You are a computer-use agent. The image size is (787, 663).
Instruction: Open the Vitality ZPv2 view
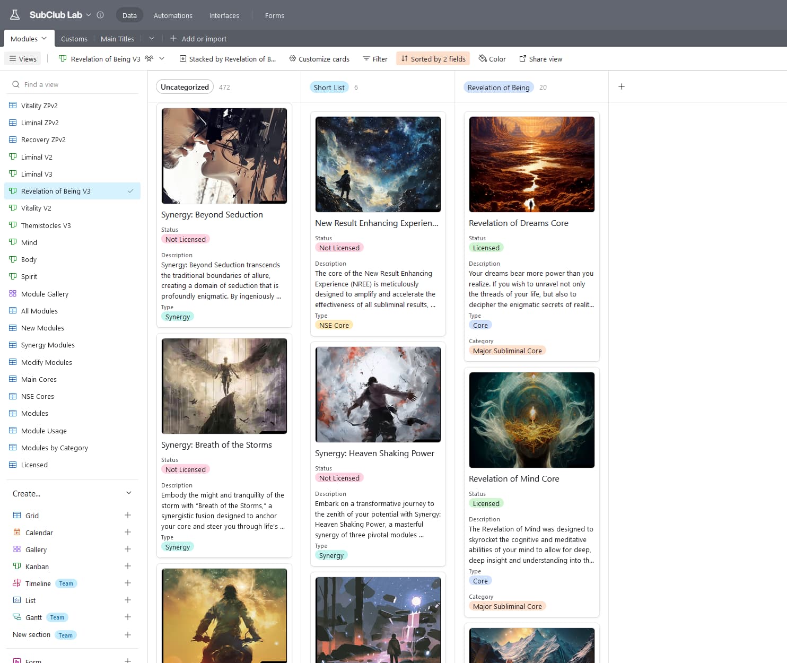click(72, 106)
